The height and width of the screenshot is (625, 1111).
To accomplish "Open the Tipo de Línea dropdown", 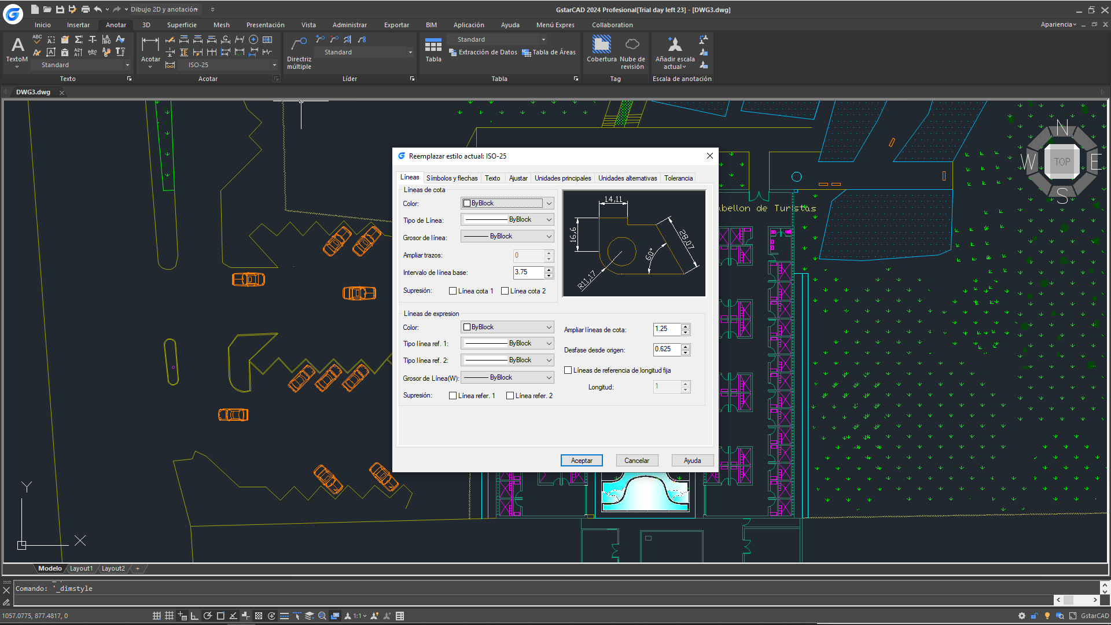I will [x=507, y=220].
